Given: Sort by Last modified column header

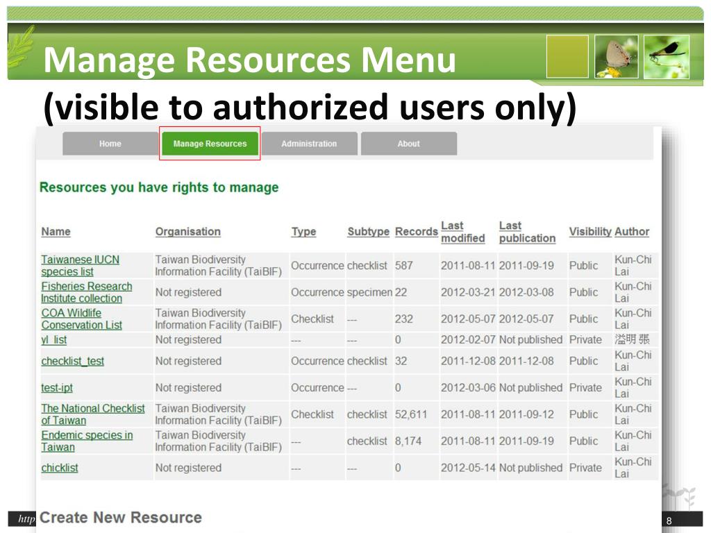Looking at the screenshot, I should (463, 232).
